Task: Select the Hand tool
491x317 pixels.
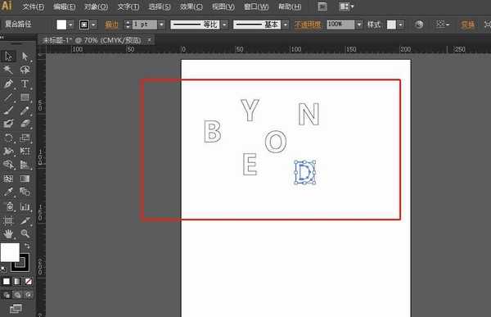Action: coord(8,233)
